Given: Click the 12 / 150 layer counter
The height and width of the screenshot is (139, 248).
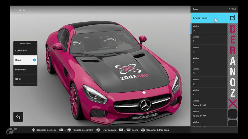Looking at the screenshot, I should tap(232, 9).
